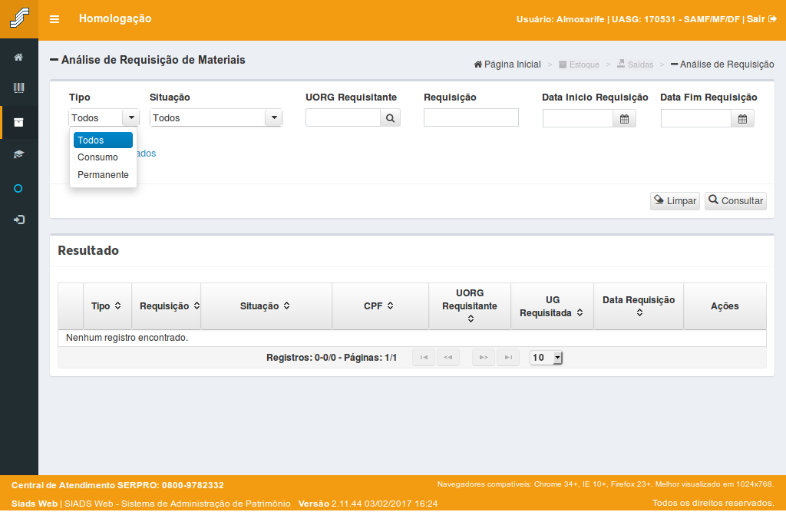
Task: Open the Tipo dropdown arrow
Action: coord(131,118)
